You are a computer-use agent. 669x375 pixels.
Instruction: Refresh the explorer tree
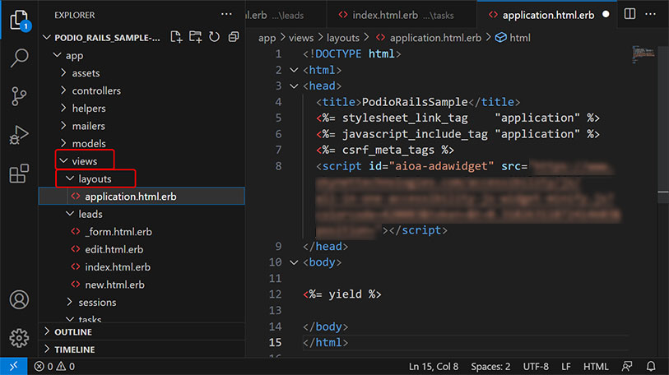214,37
